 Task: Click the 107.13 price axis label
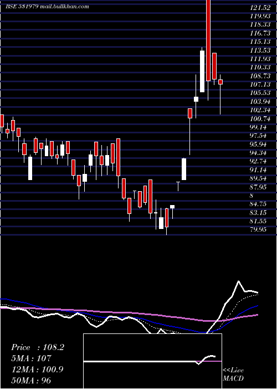pos(260,84)
